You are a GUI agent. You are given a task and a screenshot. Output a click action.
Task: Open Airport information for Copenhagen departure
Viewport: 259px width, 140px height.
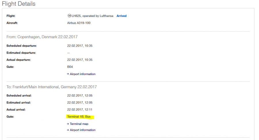click(x=83, y=74)
